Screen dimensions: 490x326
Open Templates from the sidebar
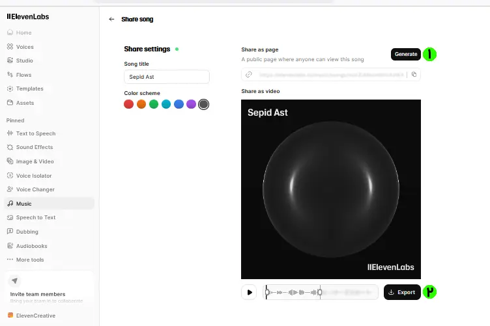(x=30, y=88)
